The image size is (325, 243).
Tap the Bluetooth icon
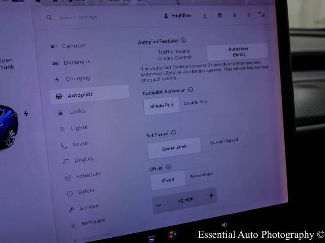[x=248, y=15]
